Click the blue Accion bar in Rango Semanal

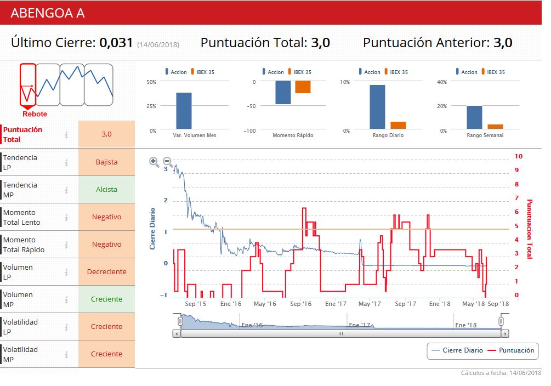474,117
